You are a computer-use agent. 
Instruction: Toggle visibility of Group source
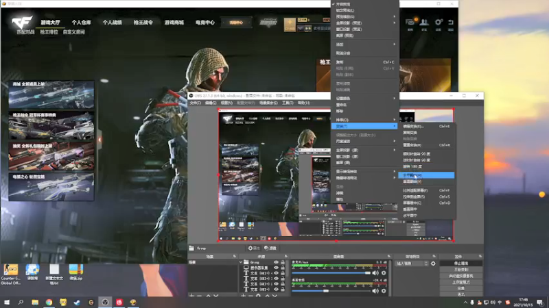point(277,262)
